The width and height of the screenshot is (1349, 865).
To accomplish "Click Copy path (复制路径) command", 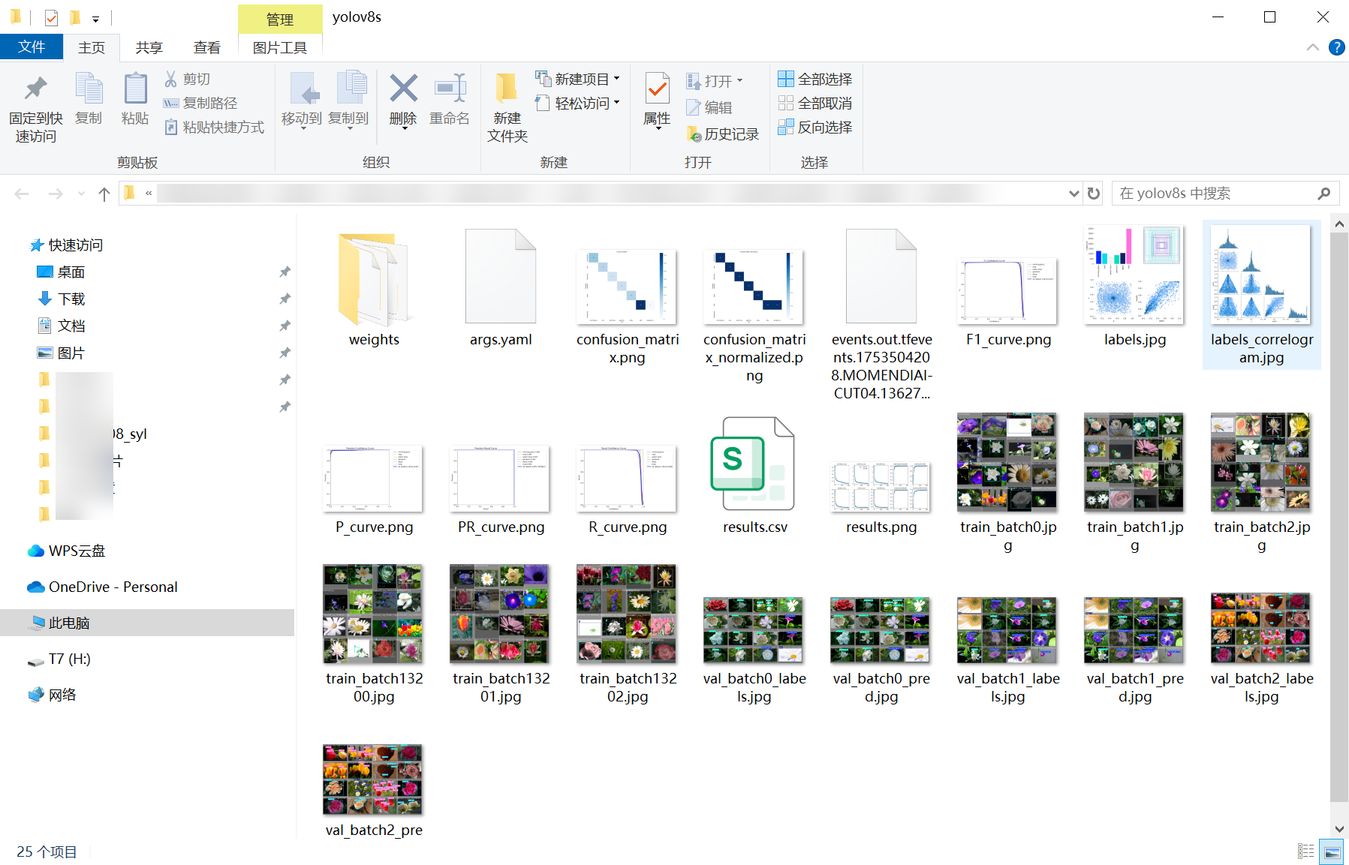I will point(200,103).
